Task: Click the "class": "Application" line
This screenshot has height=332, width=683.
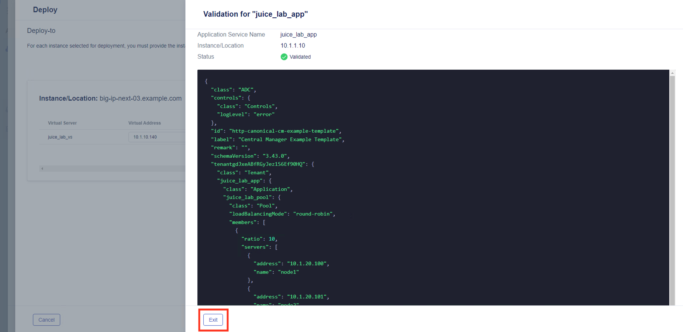Action: point(258,189)
